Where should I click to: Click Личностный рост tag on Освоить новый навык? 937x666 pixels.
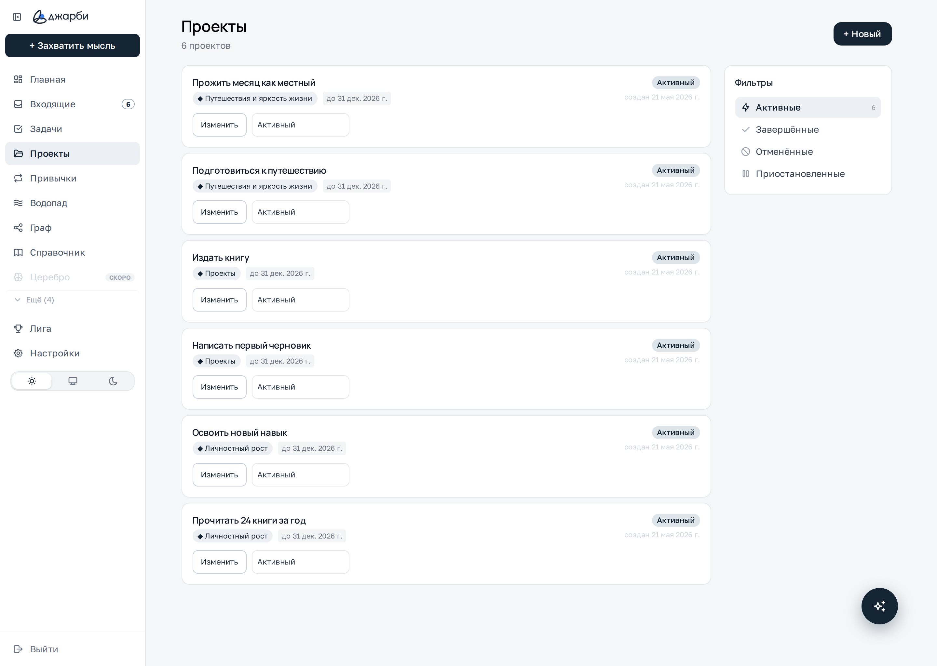233,448
